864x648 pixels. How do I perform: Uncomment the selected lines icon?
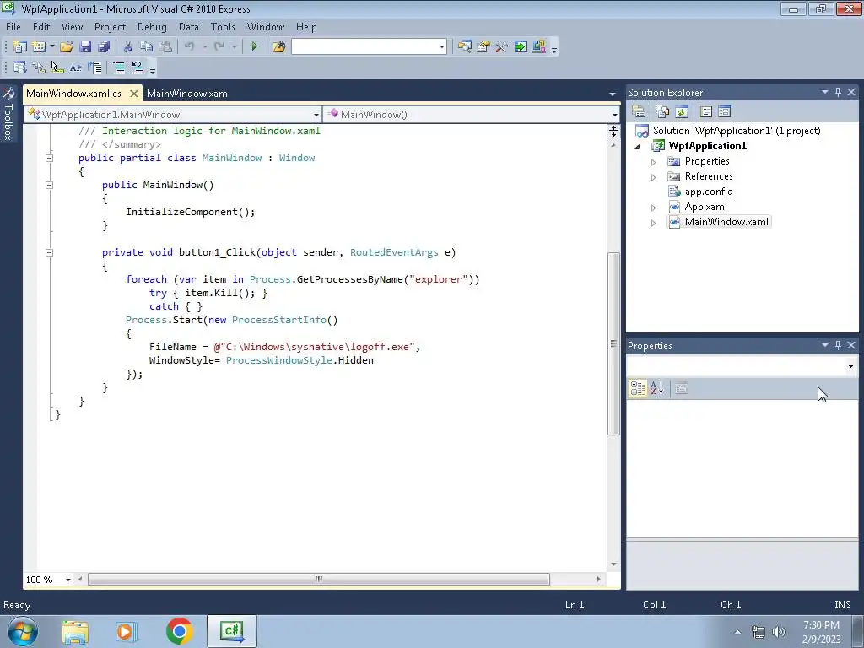pyautogui.click(x=138, y=67)
